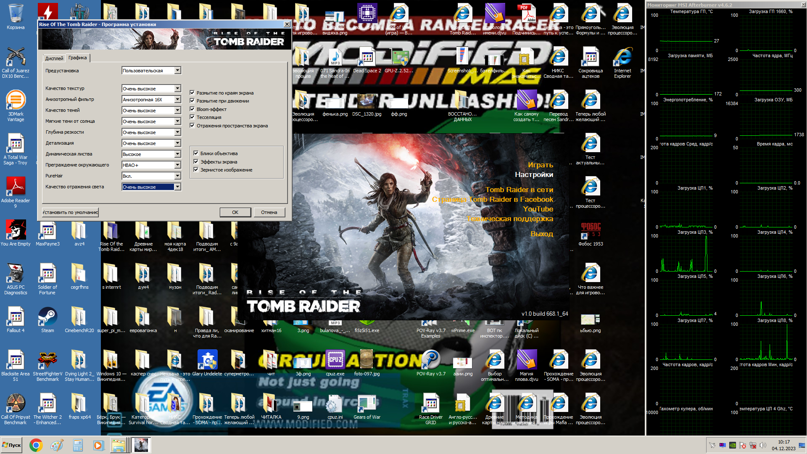
Task: Click the OK button
Action: [235, 212]
